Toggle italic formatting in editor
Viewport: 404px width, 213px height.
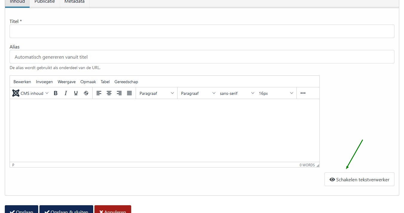[x=66, y=93]
